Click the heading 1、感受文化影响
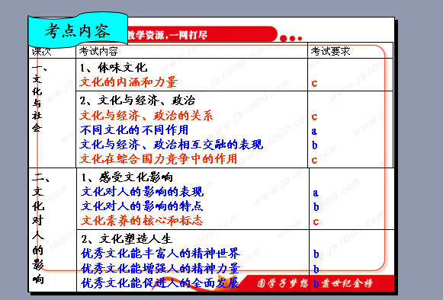 [x=127, y=177]
